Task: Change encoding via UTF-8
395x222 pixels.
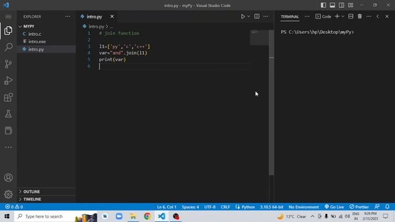Action: [x=210, y=207]
